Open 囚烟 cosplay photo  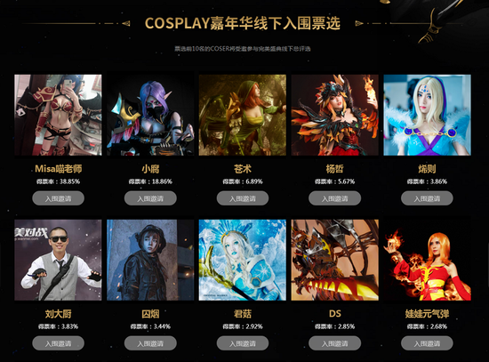[150, 260]
